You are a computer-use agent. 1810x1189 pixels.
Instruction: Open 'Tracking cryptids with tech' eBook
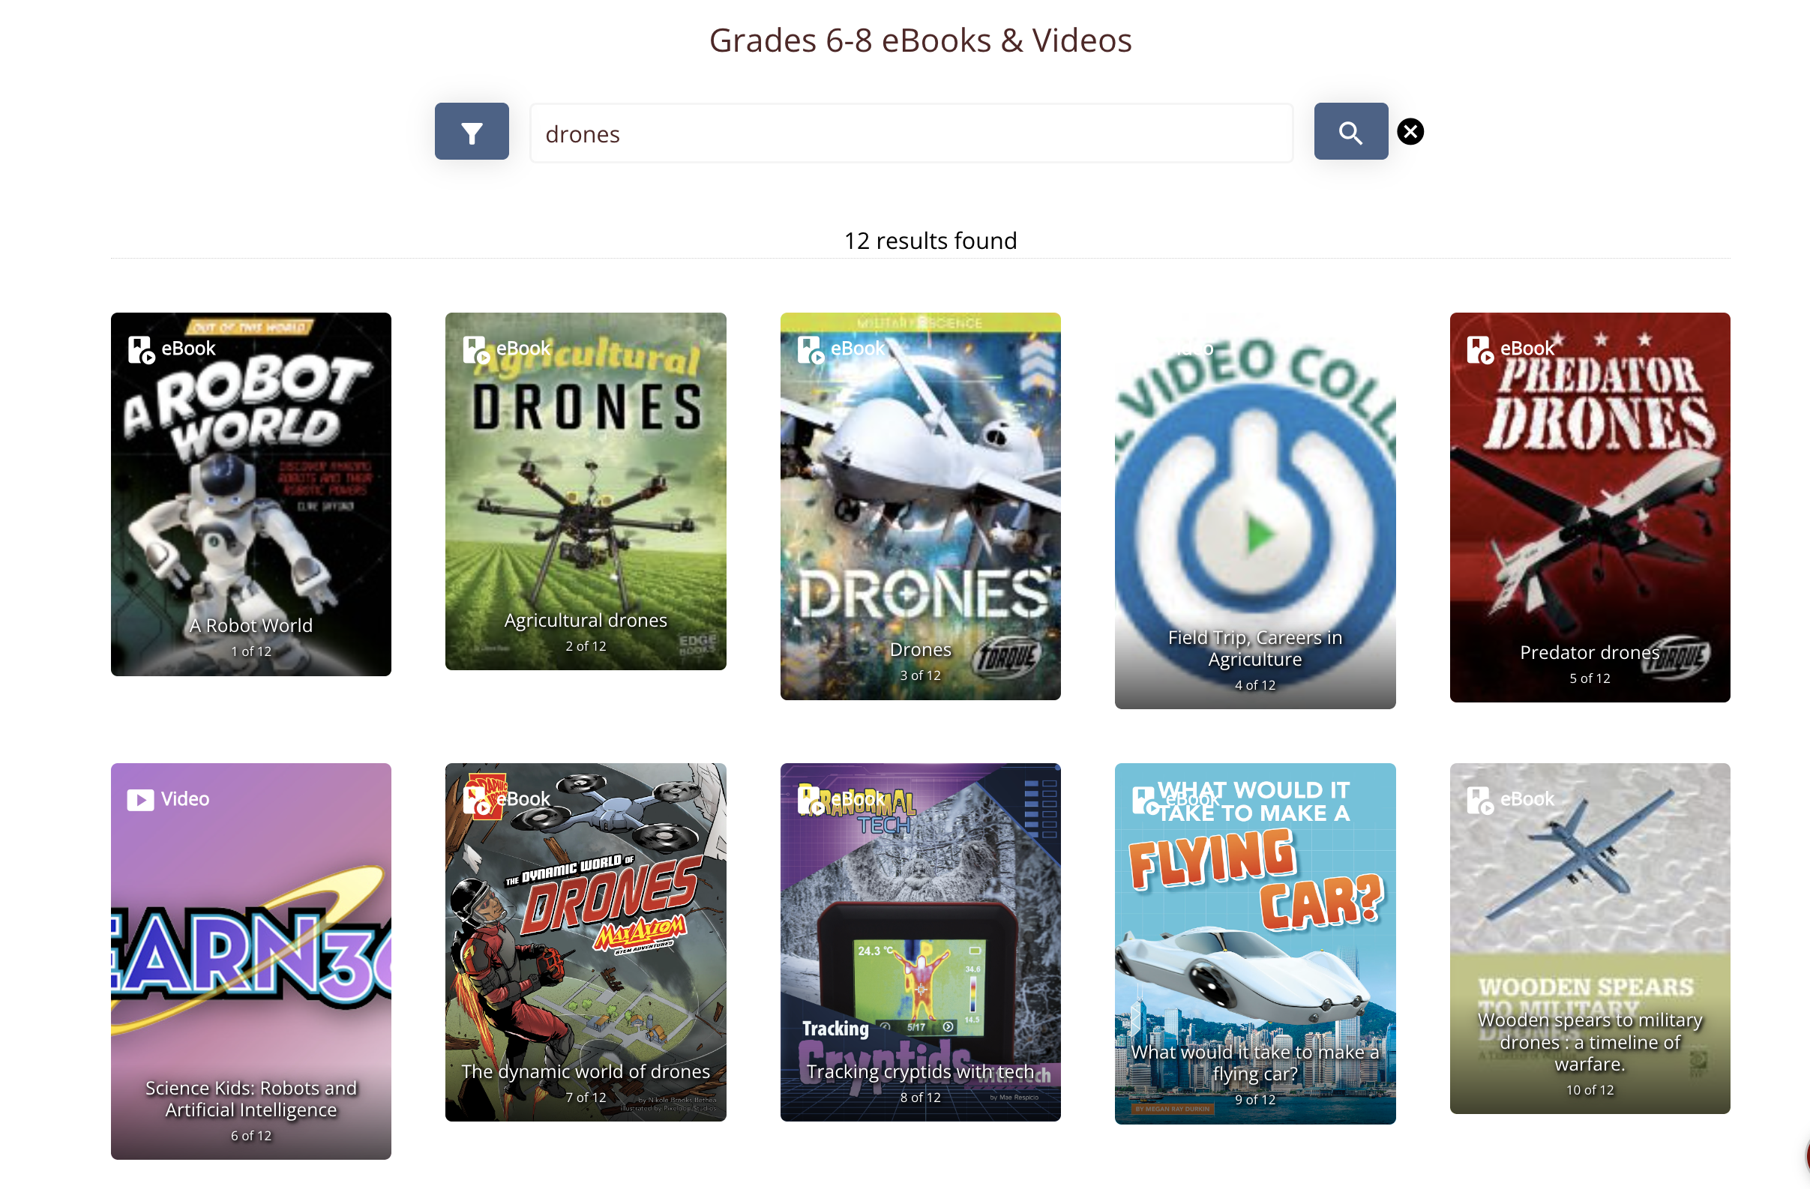click(x=920, y=942)
